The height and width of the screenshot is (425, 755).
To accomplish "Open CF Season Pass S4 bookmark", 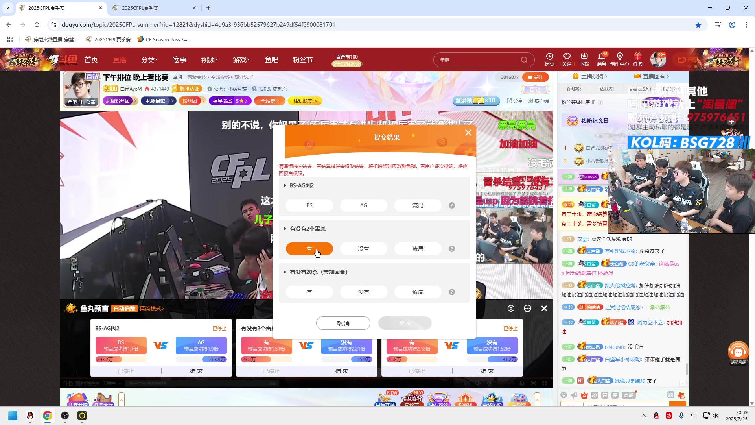I will click(x=164, y=39).
